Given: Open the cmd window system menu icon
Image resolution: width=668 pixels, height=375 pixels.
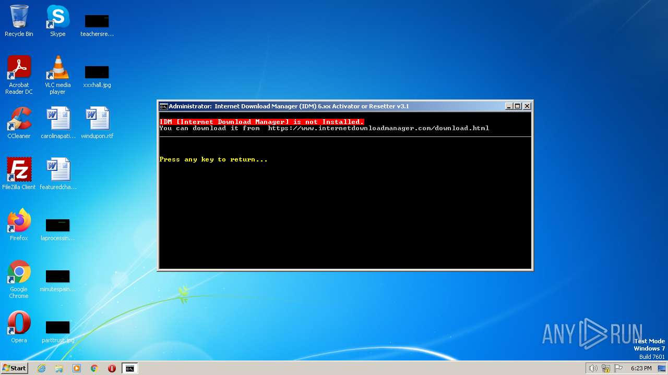Looking at the screenshot, I should click(x=163, y=106).
